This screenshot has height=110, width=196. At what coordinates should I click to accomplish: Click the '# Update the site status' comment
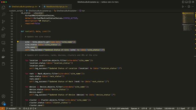click(38, 37)
